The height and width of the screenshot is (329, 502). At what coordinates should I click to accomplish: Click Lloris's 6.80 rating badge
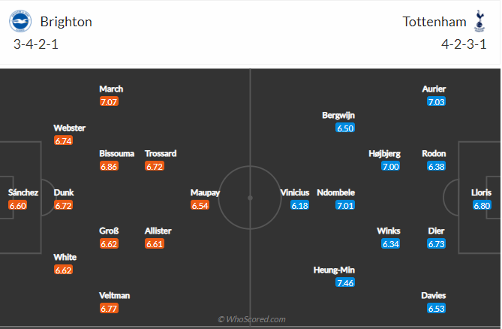click(x=482, y=205)
